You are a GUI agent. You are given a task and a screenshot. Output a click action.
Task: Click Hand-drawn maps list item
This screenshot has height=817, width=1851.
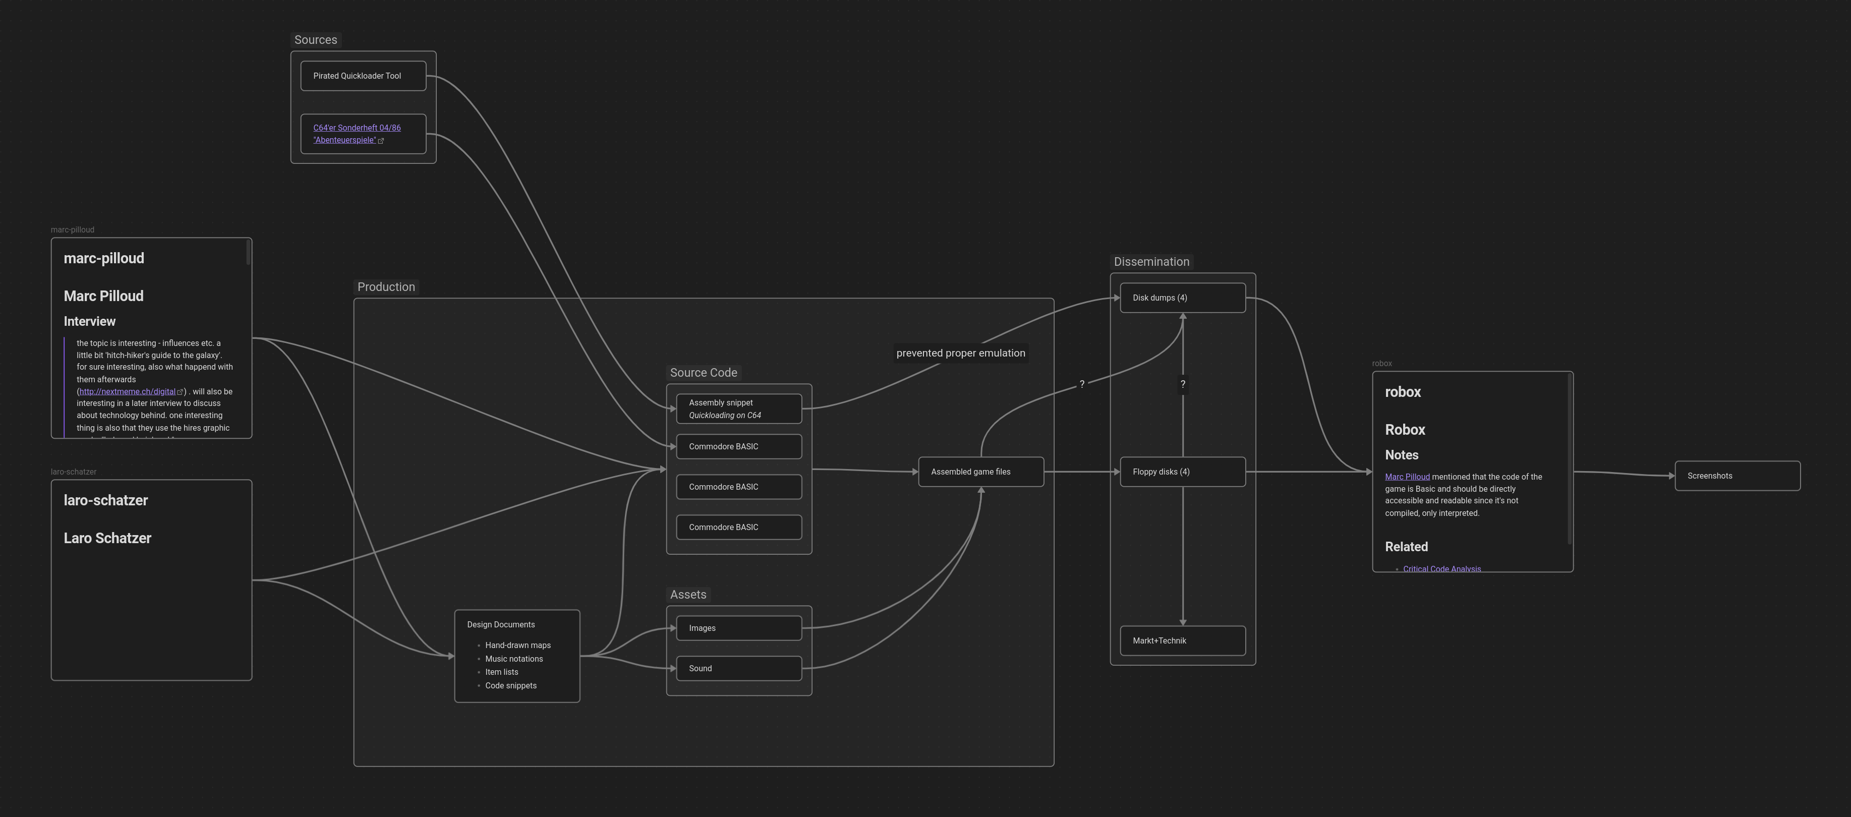pyautogui.click(x=517, y=645)
